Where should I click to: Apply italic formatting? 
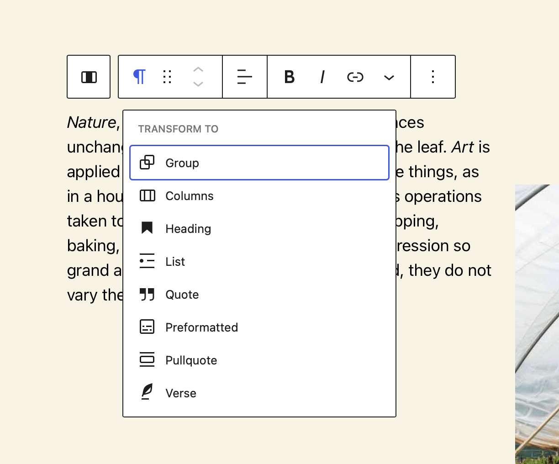tap(322, 77)
